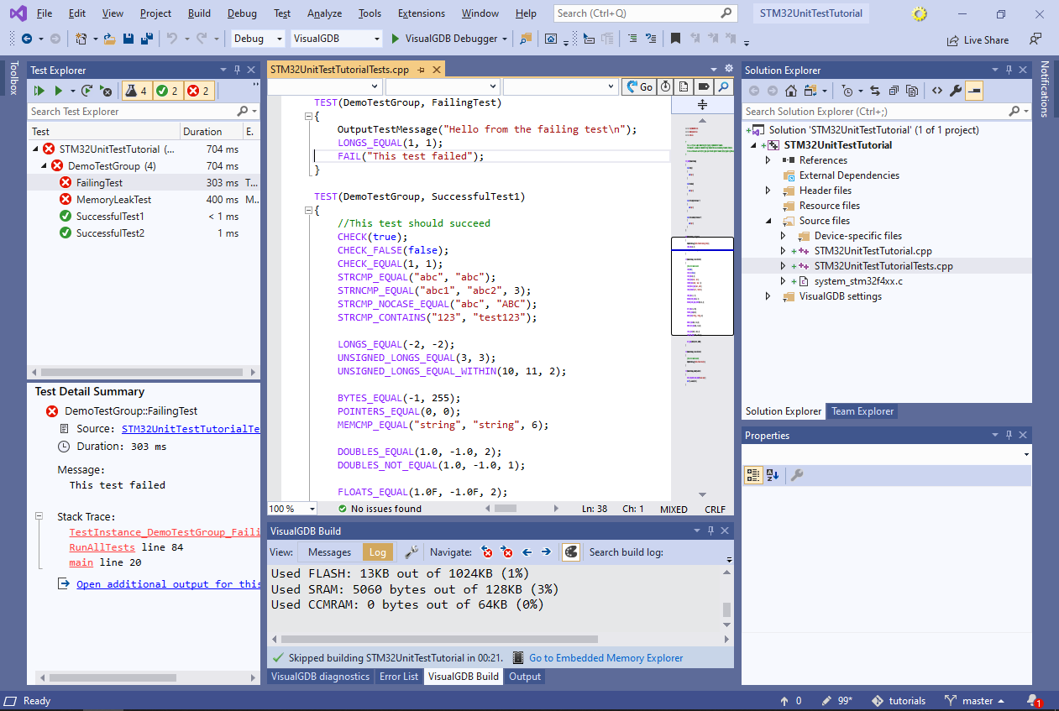This screenshot has height=711, width=1059.
Task: Open the STM32UnitTestTutorialTe source link
Action: coord(191,428)
